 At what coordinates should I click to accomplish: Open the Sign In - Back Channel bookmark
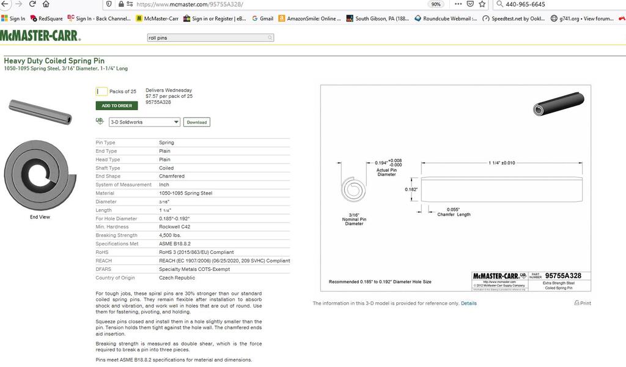[99, 18]
